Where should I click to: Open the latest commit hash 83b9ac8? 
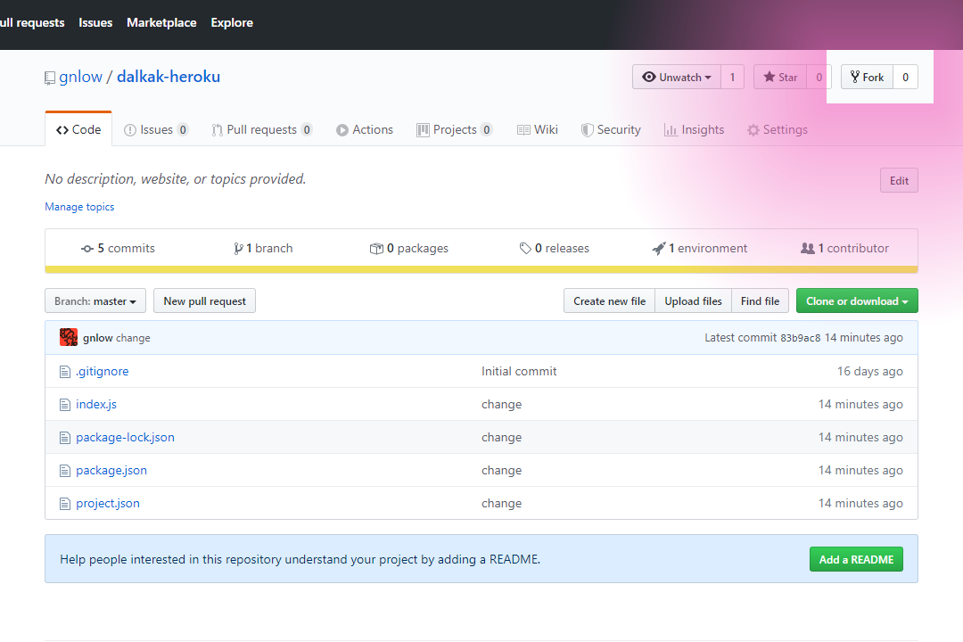click(800, 338)
